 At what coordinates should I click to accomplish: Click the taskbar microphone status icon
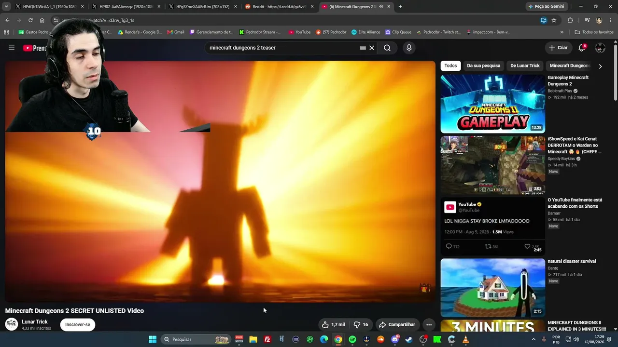click(544, 339)
